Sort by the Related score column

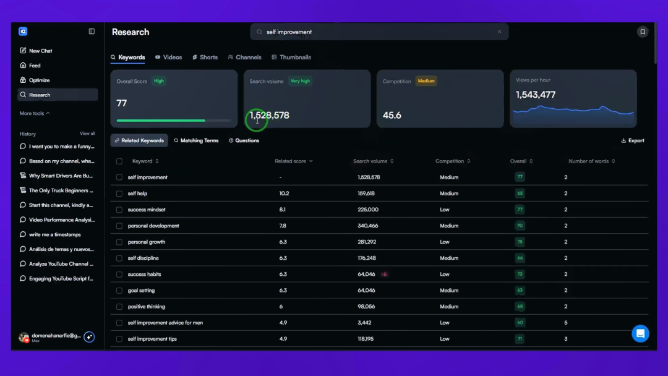click(294, 161)
